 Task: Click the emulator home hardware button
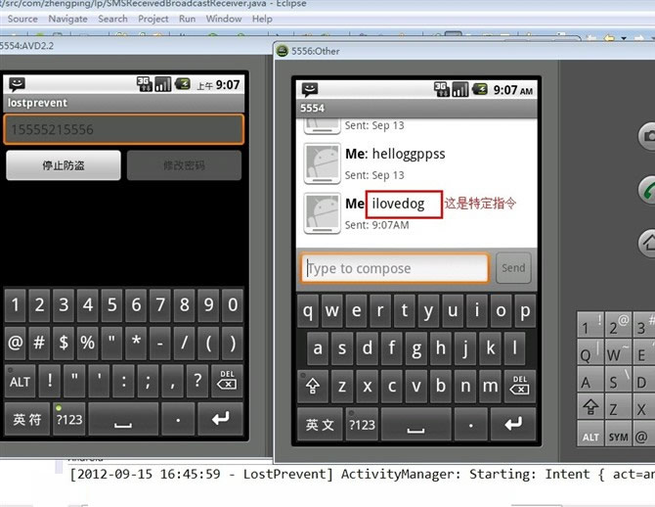(647, 243)
